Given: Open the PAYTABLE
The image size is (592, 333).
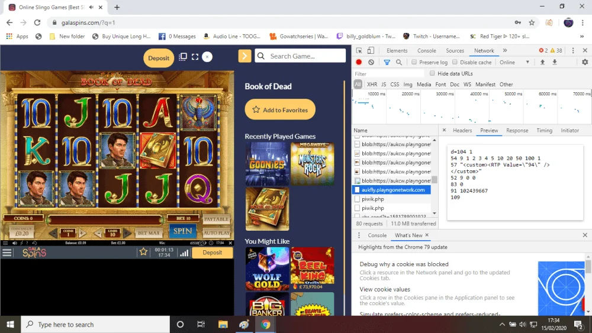Looking at the screenshot, I should (216, 219).
